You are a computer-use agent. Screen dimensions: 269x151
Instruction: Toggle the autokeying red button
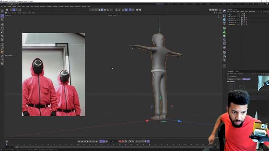(x=123, y=141)
